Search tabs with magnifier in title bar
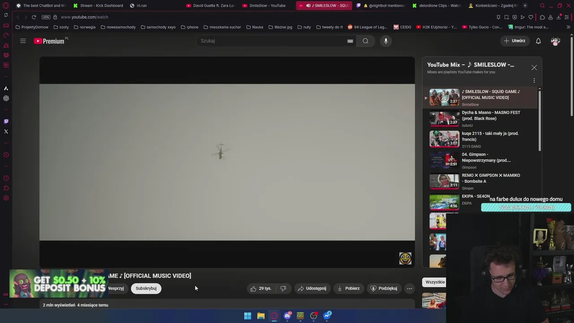This screenshot has height=323, width=574. [542, 6]
